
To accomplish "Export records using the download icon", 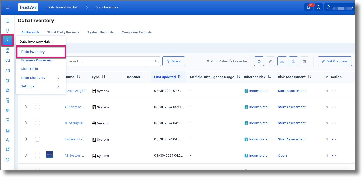I will [x=282, y=61].
